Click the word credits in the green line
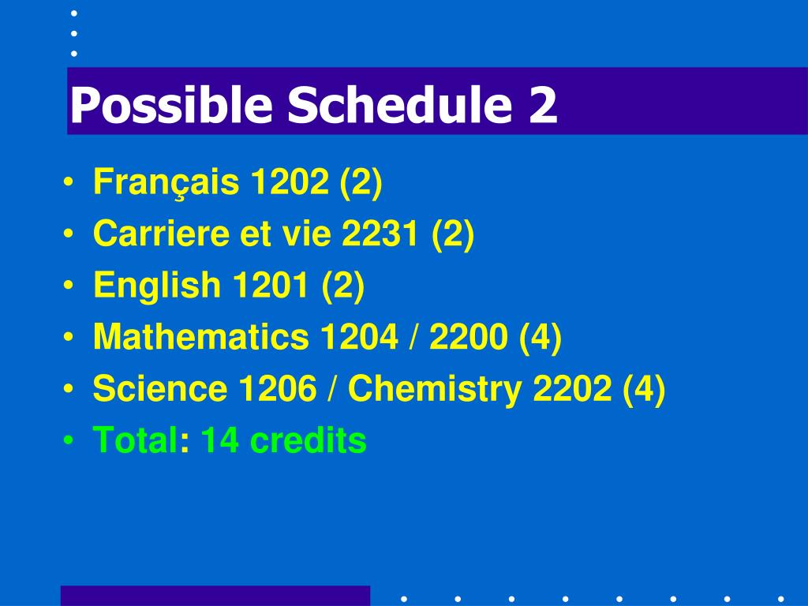This screenshot has width=808, height=606. (x=309, y=440)
